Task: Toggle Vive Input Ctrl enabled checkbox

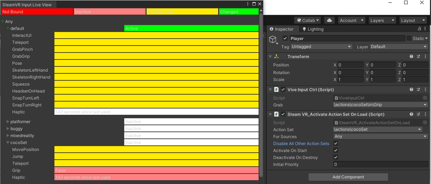Action: 283,89
